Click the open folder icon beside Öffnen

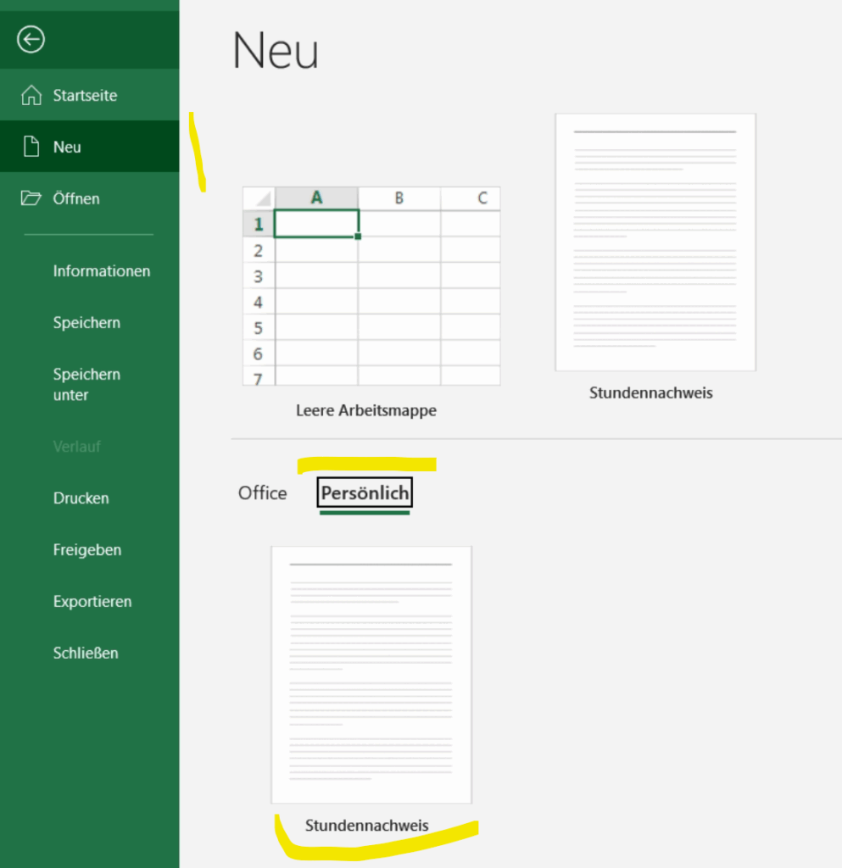pos(31,198)
